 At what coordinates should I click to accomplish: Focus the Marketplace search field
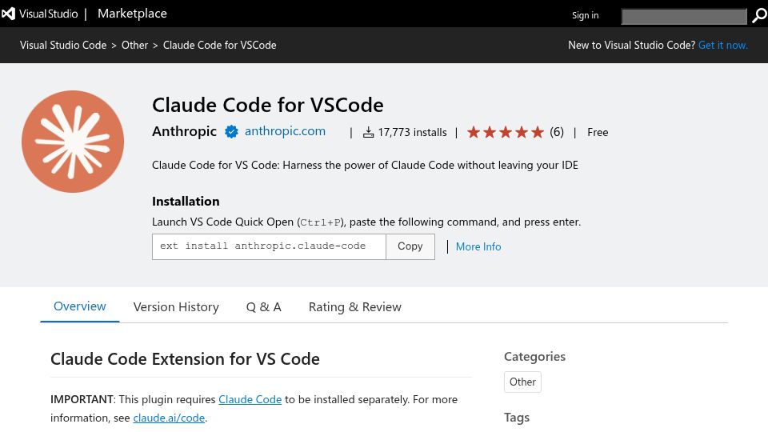(x=684, y=16)
